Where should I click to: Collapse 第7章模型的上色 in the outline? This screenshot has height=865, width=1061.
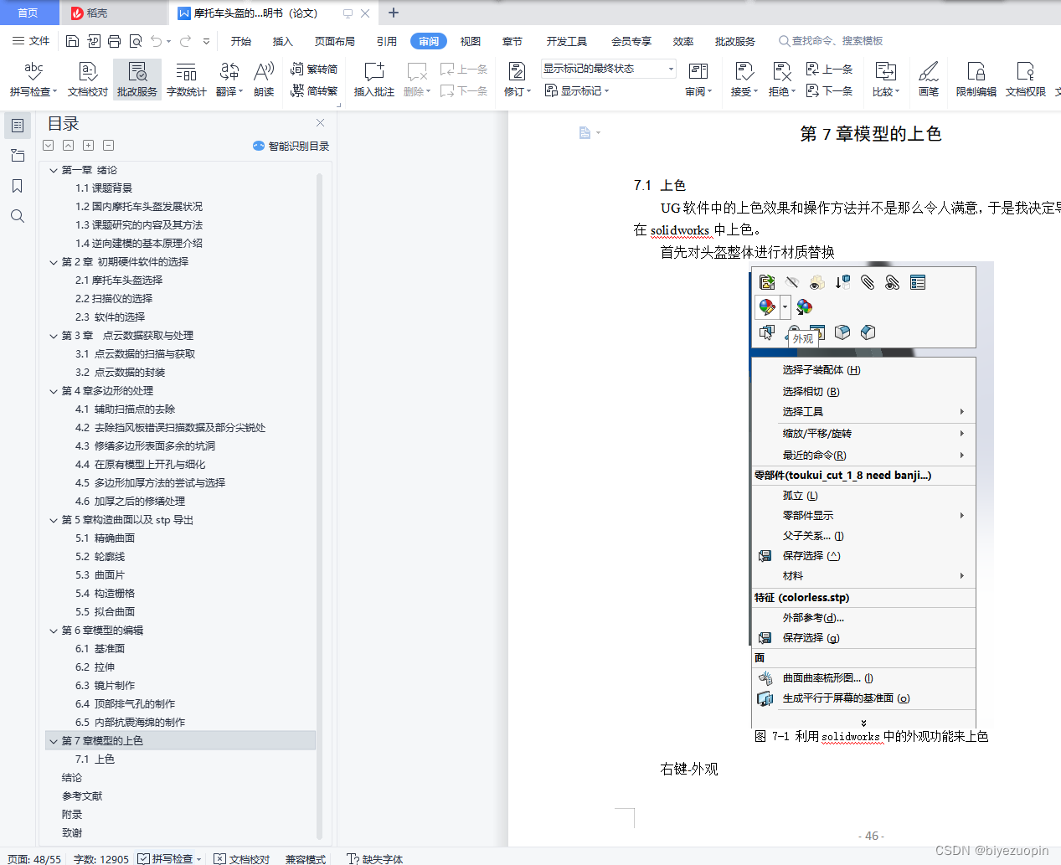(x=54, y=740)
